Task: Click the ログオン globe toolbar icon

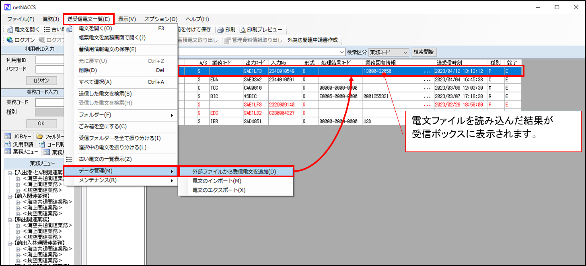Action: coord(10,40)
